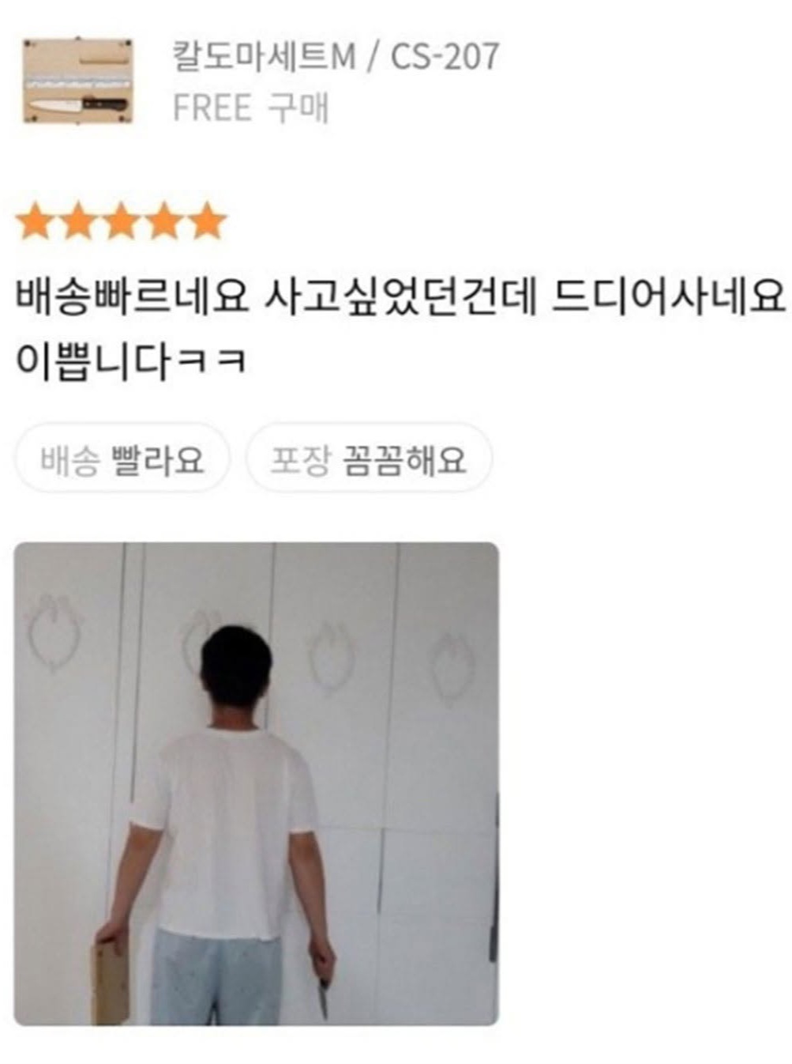Tap the knife held in review photo
The image size is (792, 1064).
(323, 998)
